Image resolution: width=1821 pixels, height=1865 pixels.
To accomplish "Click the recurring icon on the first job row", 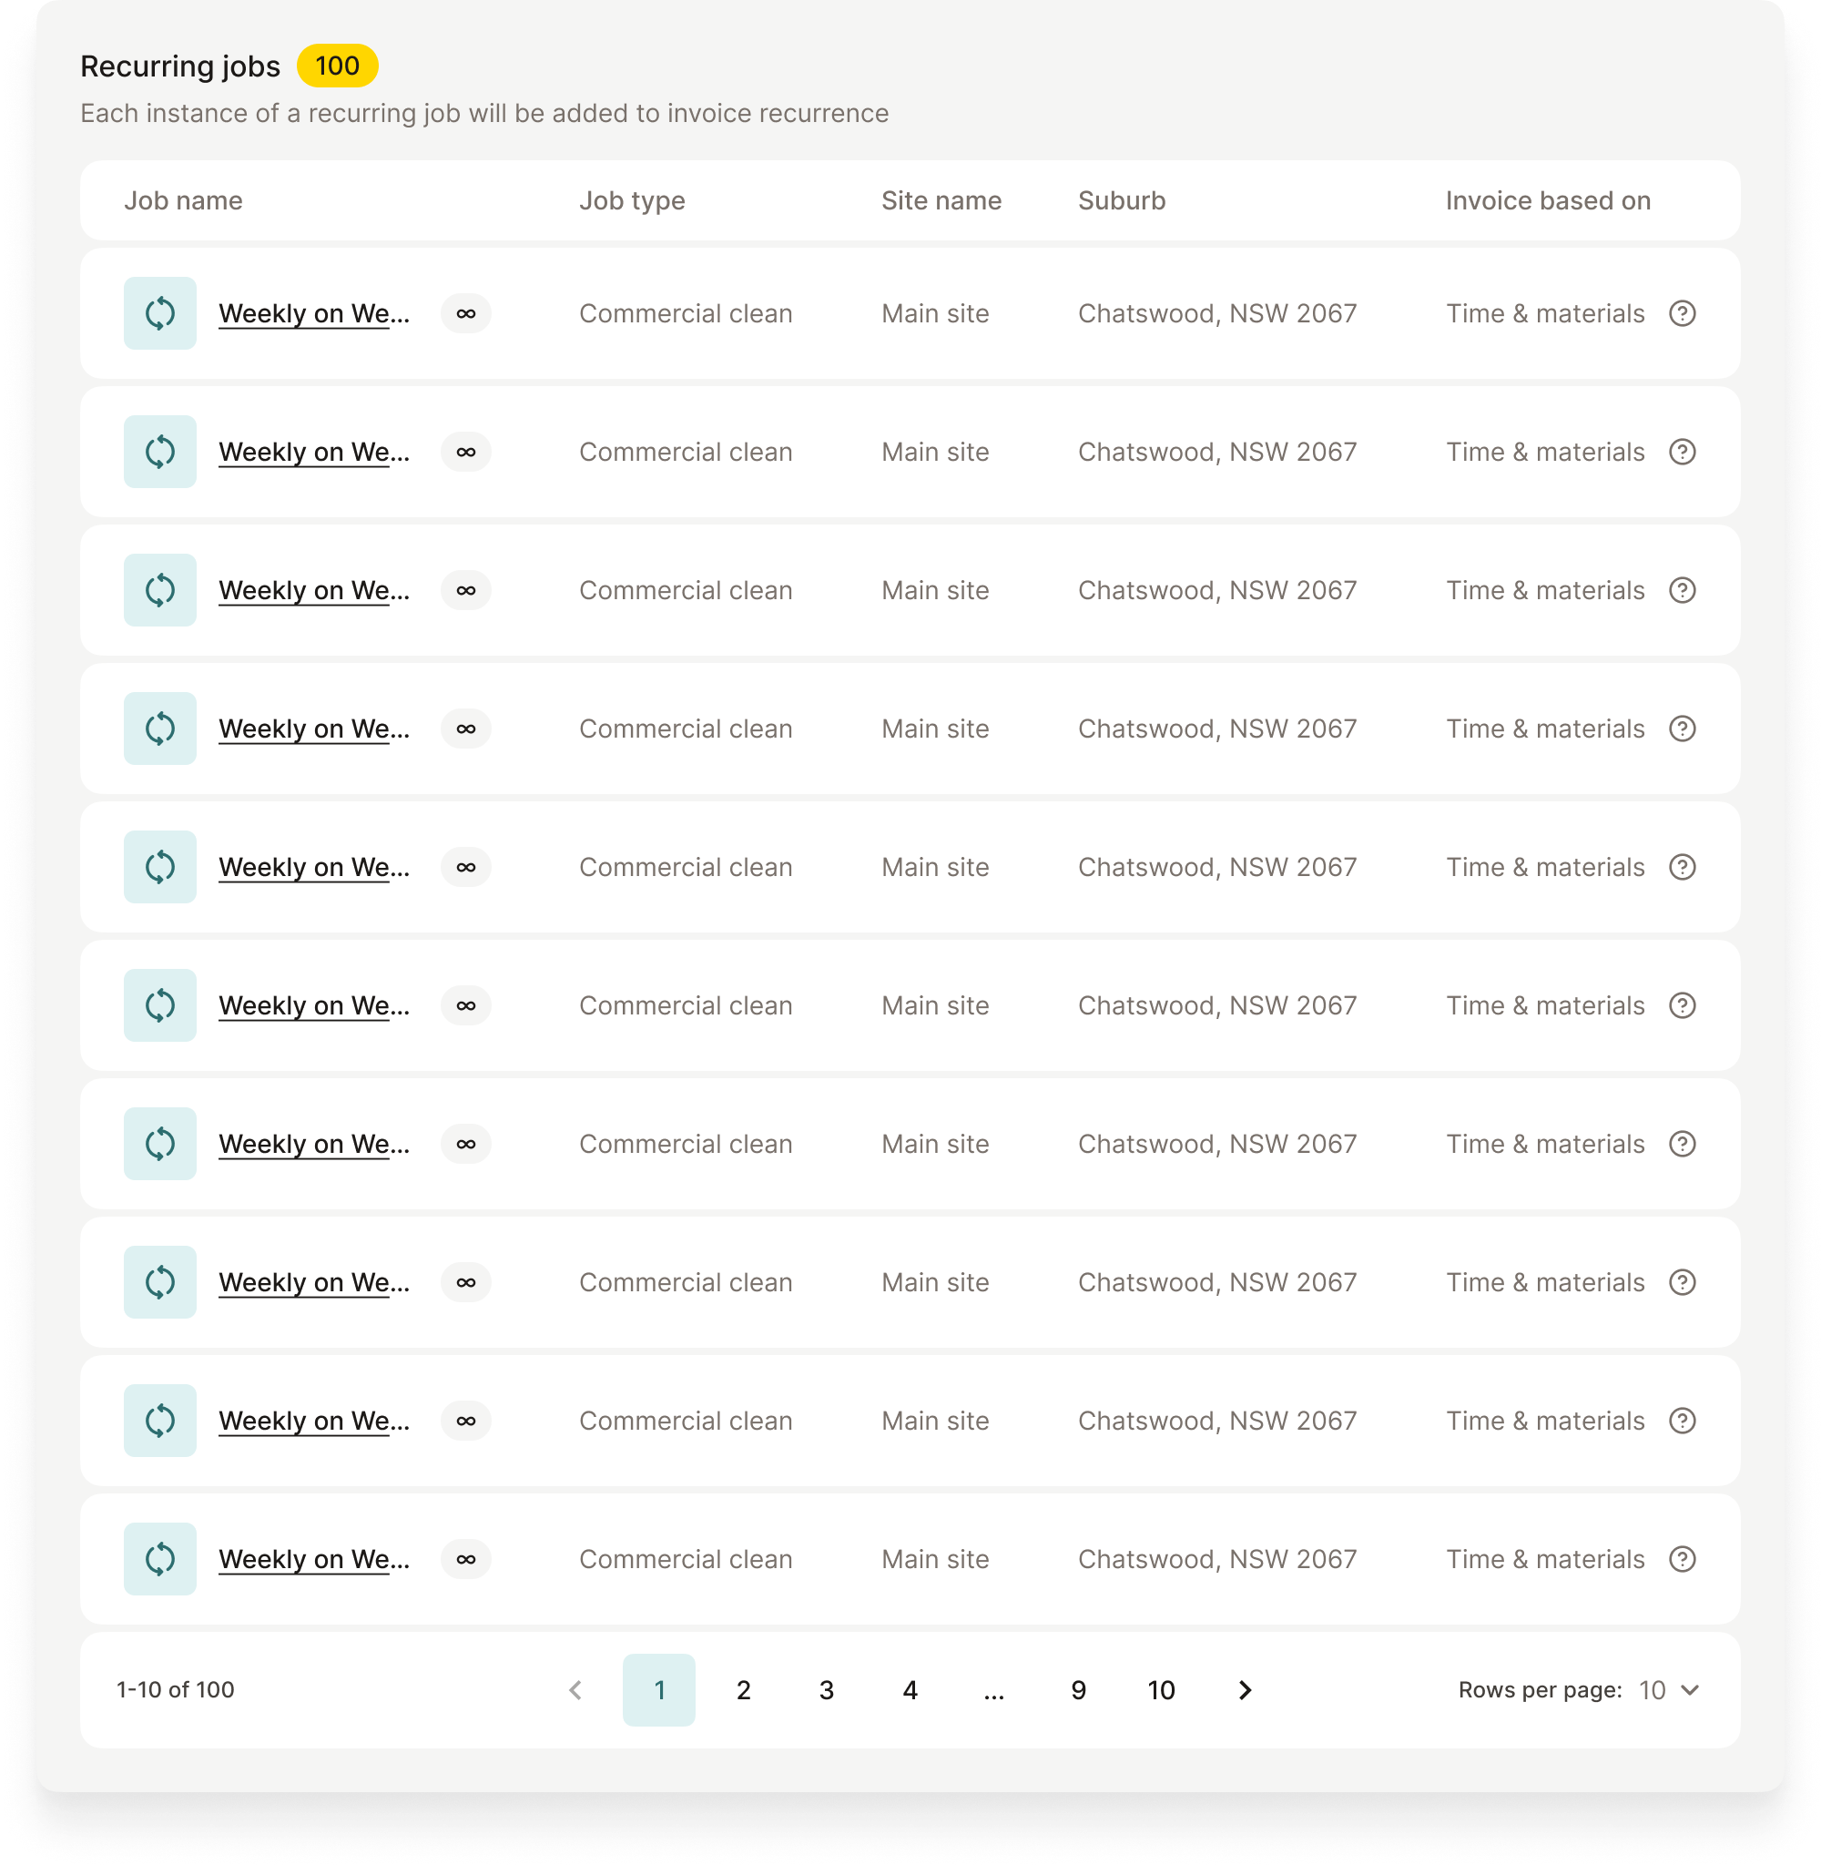I will point(159,312).
